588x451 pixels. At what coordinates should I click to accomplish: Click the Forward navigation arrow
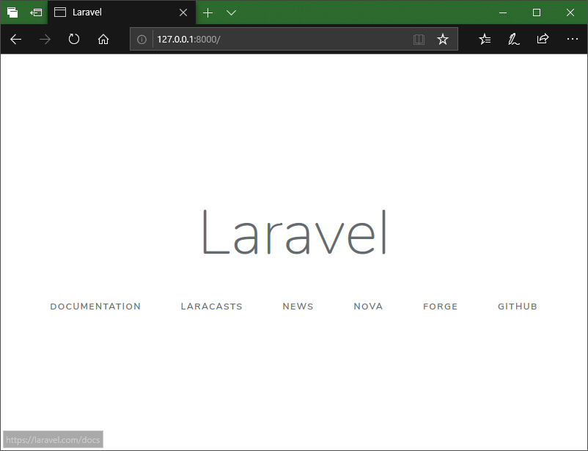coord(45,39)
